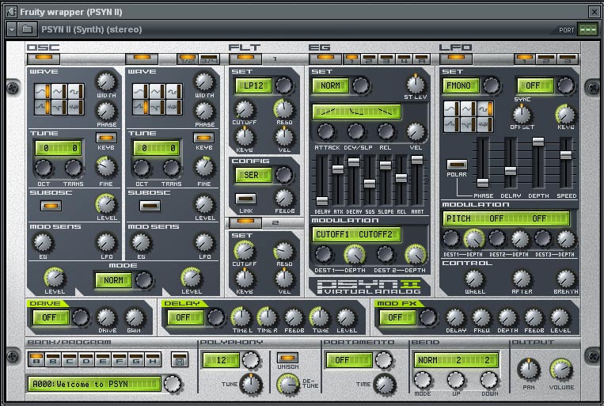Screen dimensions: 604x406
Task: Select bank B button
Action: click(x=52, y=359)
